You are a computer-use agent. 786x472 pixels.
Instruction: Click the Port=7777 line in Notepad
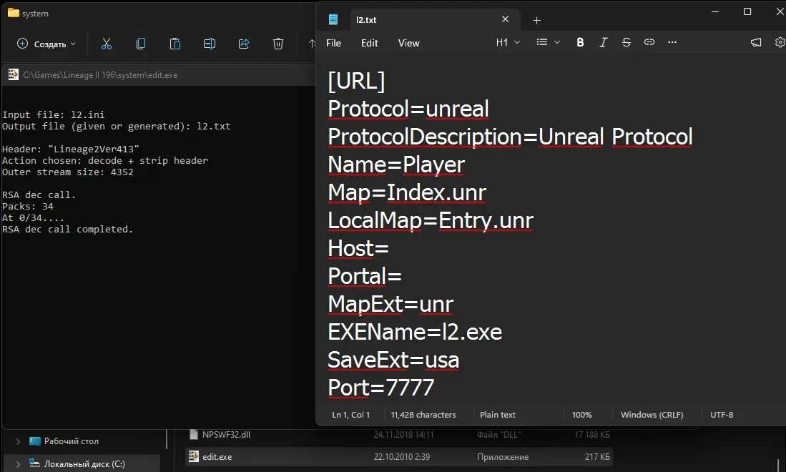(381, 388)
